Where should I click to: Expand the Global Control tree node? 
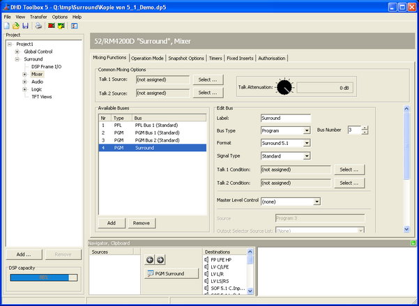[17, 52]
